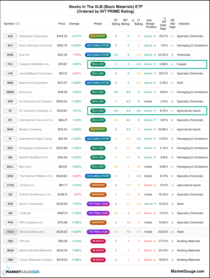Sort by the Change column header
Viewport: 210px width, 278px height.
tap(74, 24)
